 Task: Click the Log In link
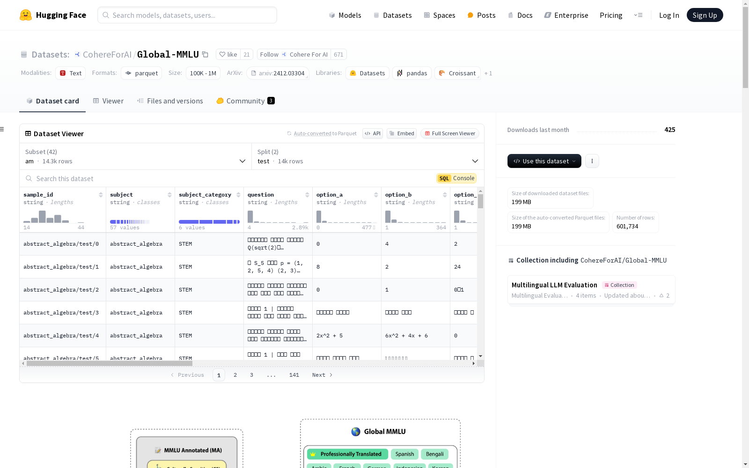(669, 15)
